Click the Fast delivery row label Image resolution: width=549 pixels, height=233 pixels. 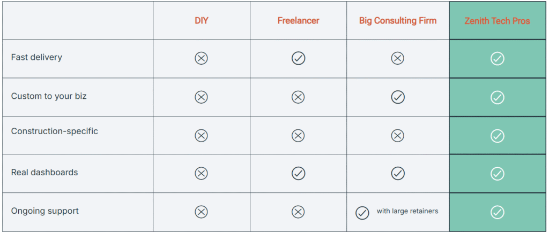tap(36, 57)
